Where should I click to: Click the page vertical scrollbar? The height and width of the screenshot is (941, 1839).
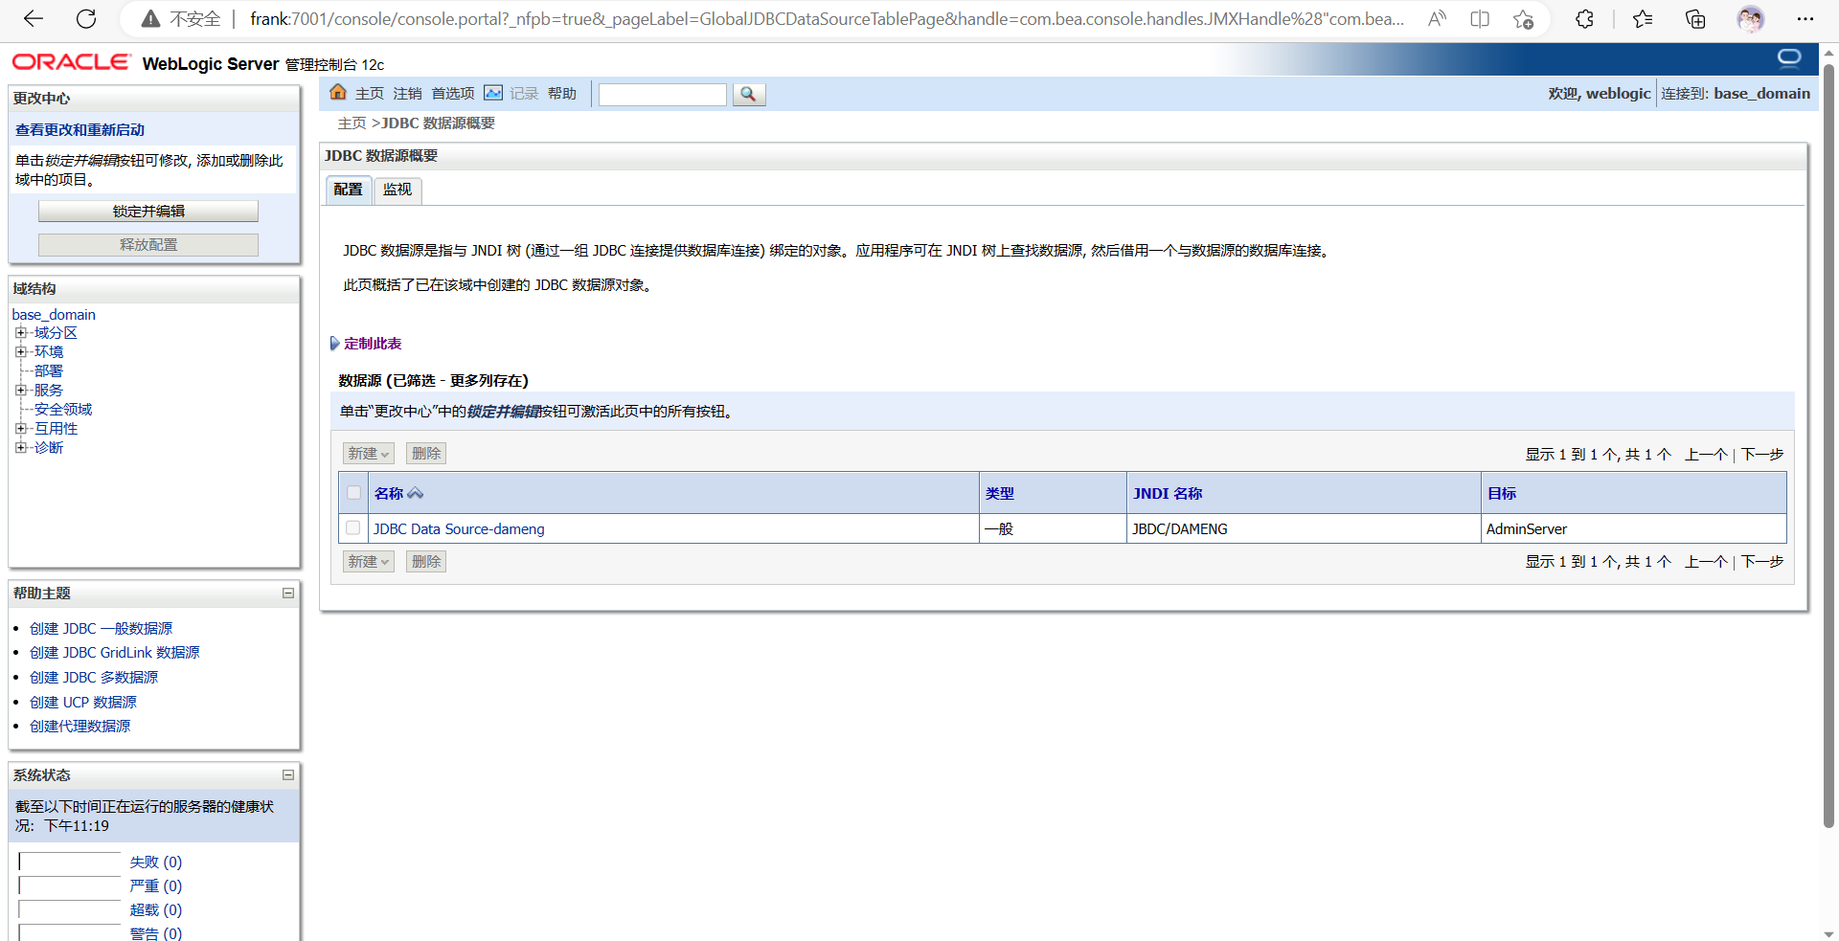coord(1828,445)
